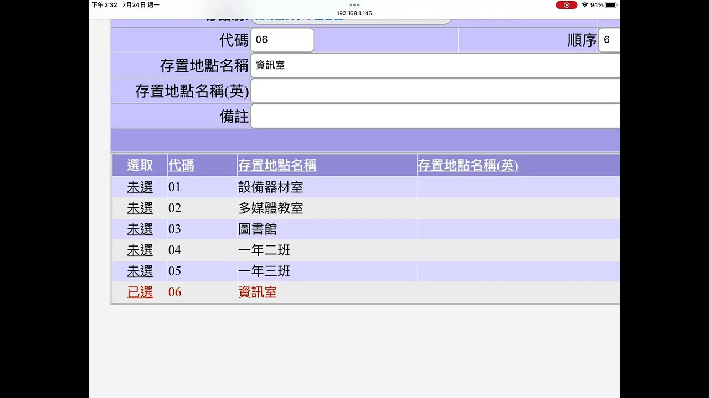Select 未選 link for row 04
The image size is (709, 398).
pyautogui.click(x=140, y=250)
